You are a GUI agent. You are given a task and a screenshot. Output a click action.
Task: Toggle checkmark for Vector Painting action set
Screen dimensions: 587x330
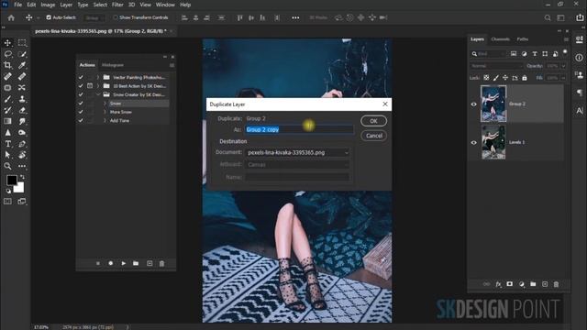(81, 77)
